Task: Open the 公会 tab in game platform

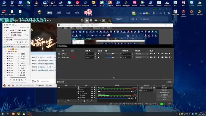Action: (x=68, y=13)
